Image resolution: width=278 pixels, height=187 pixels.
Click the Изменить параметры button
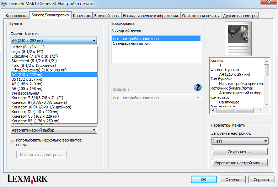42,155
